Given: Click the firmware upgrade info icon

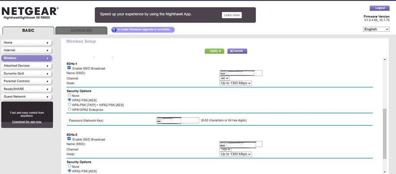Looking at the screenshot, I should click(114, 30).
